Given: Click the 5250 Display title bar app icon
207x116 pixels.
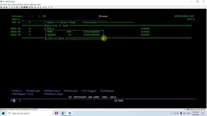Looking at the screenshot, I should tap(1, 2).
